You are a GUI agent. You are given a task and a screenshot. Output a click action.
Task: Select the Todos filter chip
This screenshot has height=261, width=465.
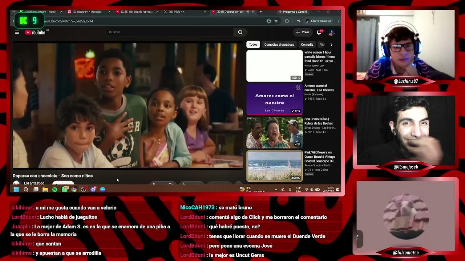[253, 45]
